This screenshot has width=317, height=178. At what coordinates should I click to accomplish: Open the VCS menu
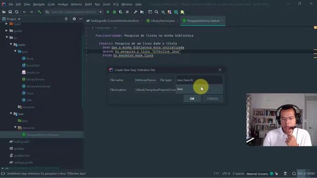115,4
